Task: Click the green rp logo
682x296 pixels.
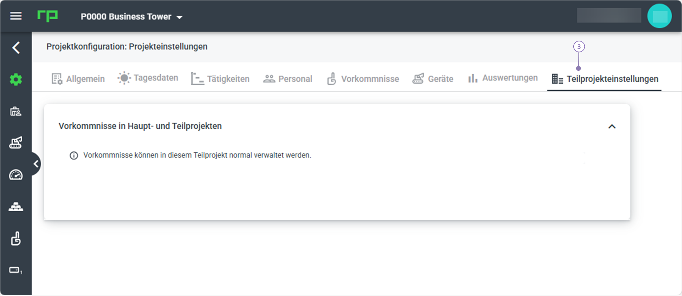Action: pos(48,16)
